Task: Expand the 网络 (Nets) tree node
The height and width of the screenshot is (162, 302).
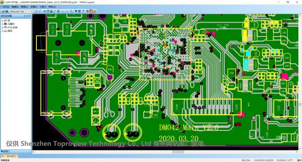Action: (3, 31)
